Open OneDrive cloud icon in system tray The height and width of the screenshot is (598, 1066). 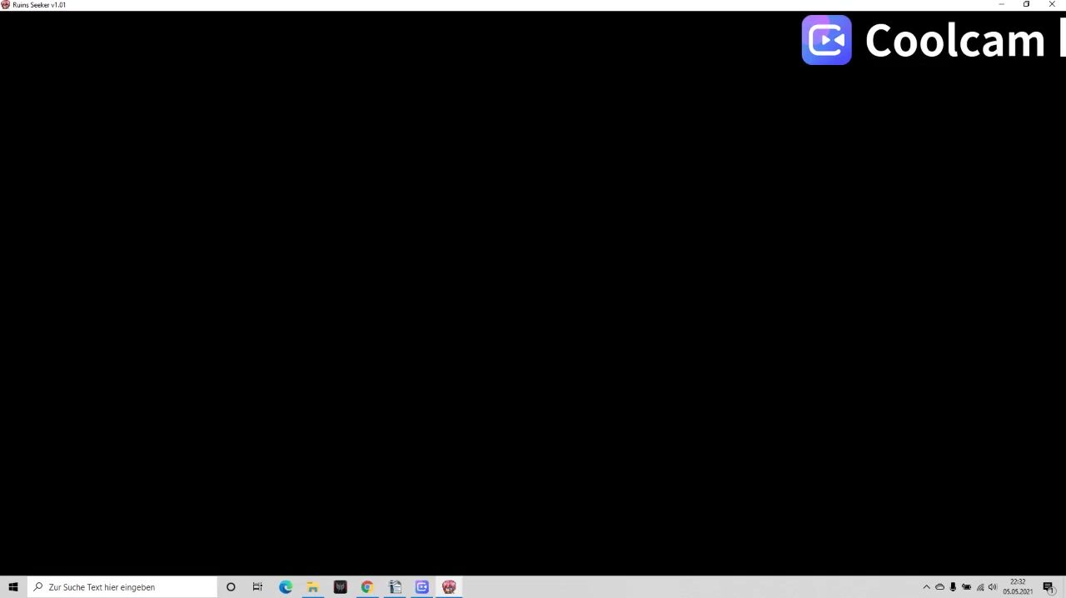point(939,587)
